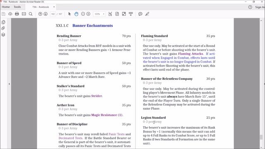Open read mode download icon
This screenshot has width=265, height=149.
(131, 14)
